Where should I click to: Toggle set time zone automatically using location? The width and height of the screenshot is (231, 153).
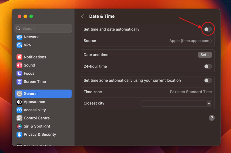click(208, 80)
